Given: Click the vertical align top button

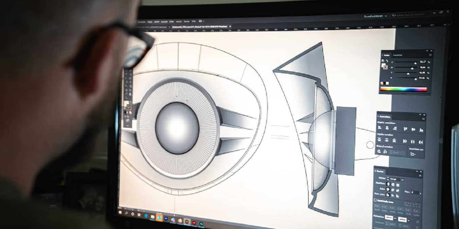Looking at the screenshot, I should pyautogui.click(x=405, y=129).
